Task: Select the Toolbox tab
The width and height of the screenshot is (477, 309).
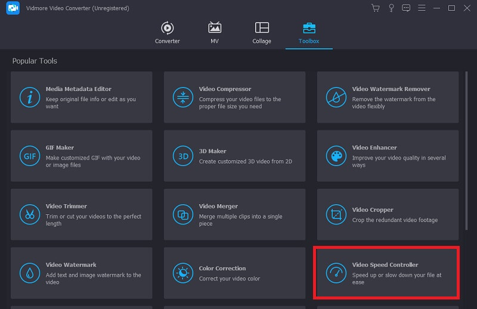Action: [x=309, y=33]
